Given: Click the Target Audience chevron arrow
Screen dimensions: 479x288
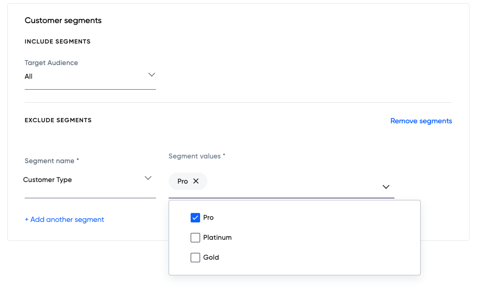Looking at the screenshot, I should (x=152, y=75).
